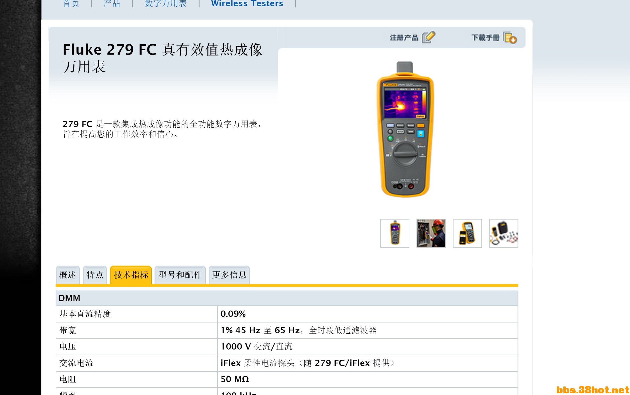The image size is (630, 395).
Task: Click the Fluke 279 FC page title
Action: pyautogui.click(x=162, y=58)
